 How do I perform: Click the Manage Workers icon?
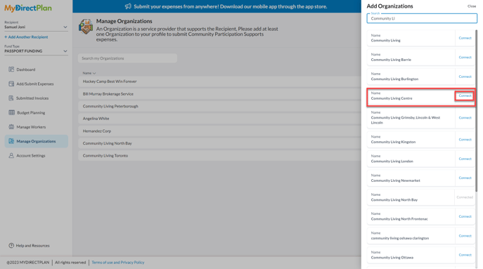[11, 127]
